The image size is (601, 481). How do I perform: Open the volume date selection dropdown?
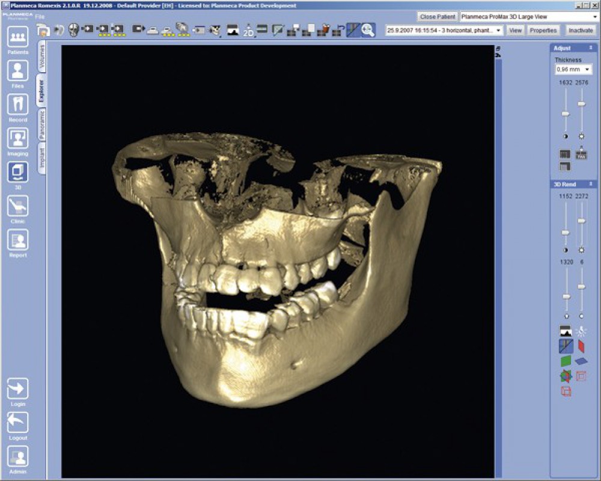[444, 30]
